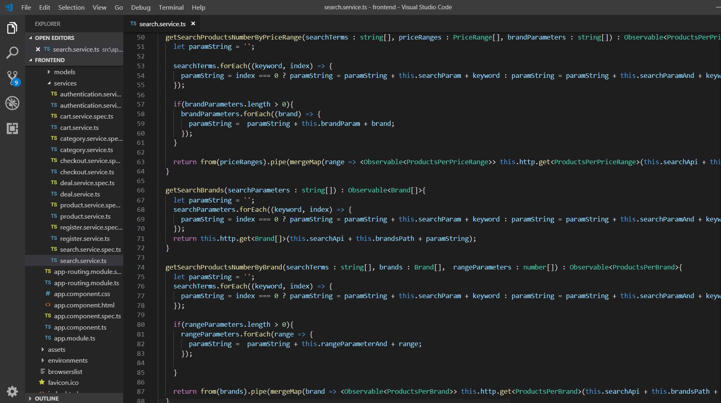Screen dimensions: 721x403
Task: Place cursor on getSearchProductsNumberByPriceRange method name
Action: click(x=234, y=37)
